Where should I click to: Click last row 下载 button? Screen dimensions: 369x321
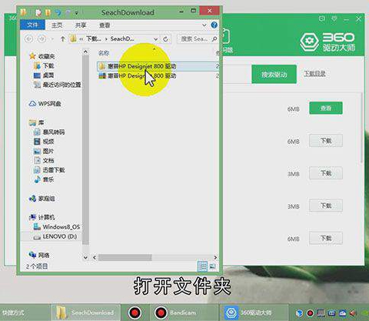pyautogui.click(x=326, y=238)
